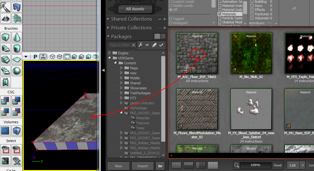Uncheck the Materials type filter
The image size is (314, 171).
pos(220,14)
